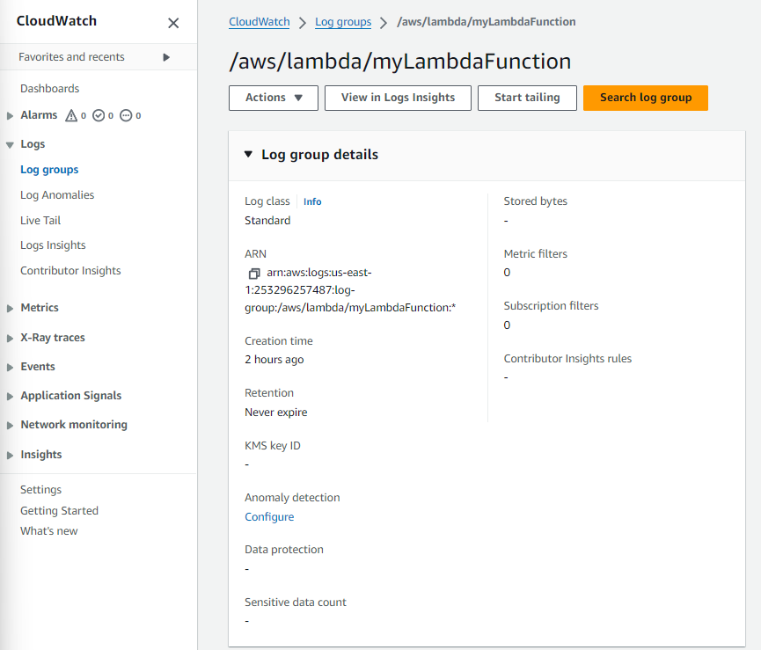Screen dimensions: 761x650
Task: Select Logs Insights in the sidebar
Action: [x=53, y=245]
